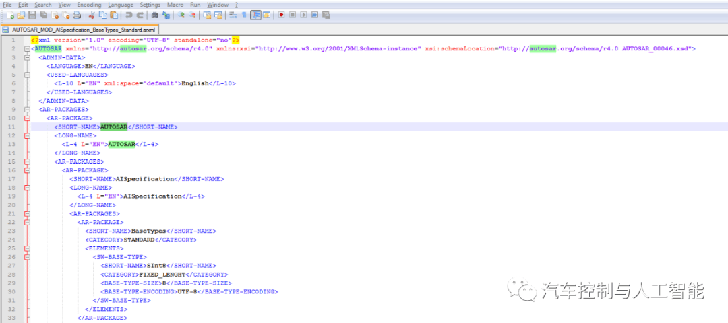Open the ? help menu
Screen dimensions: 728x323
(237, 5)
